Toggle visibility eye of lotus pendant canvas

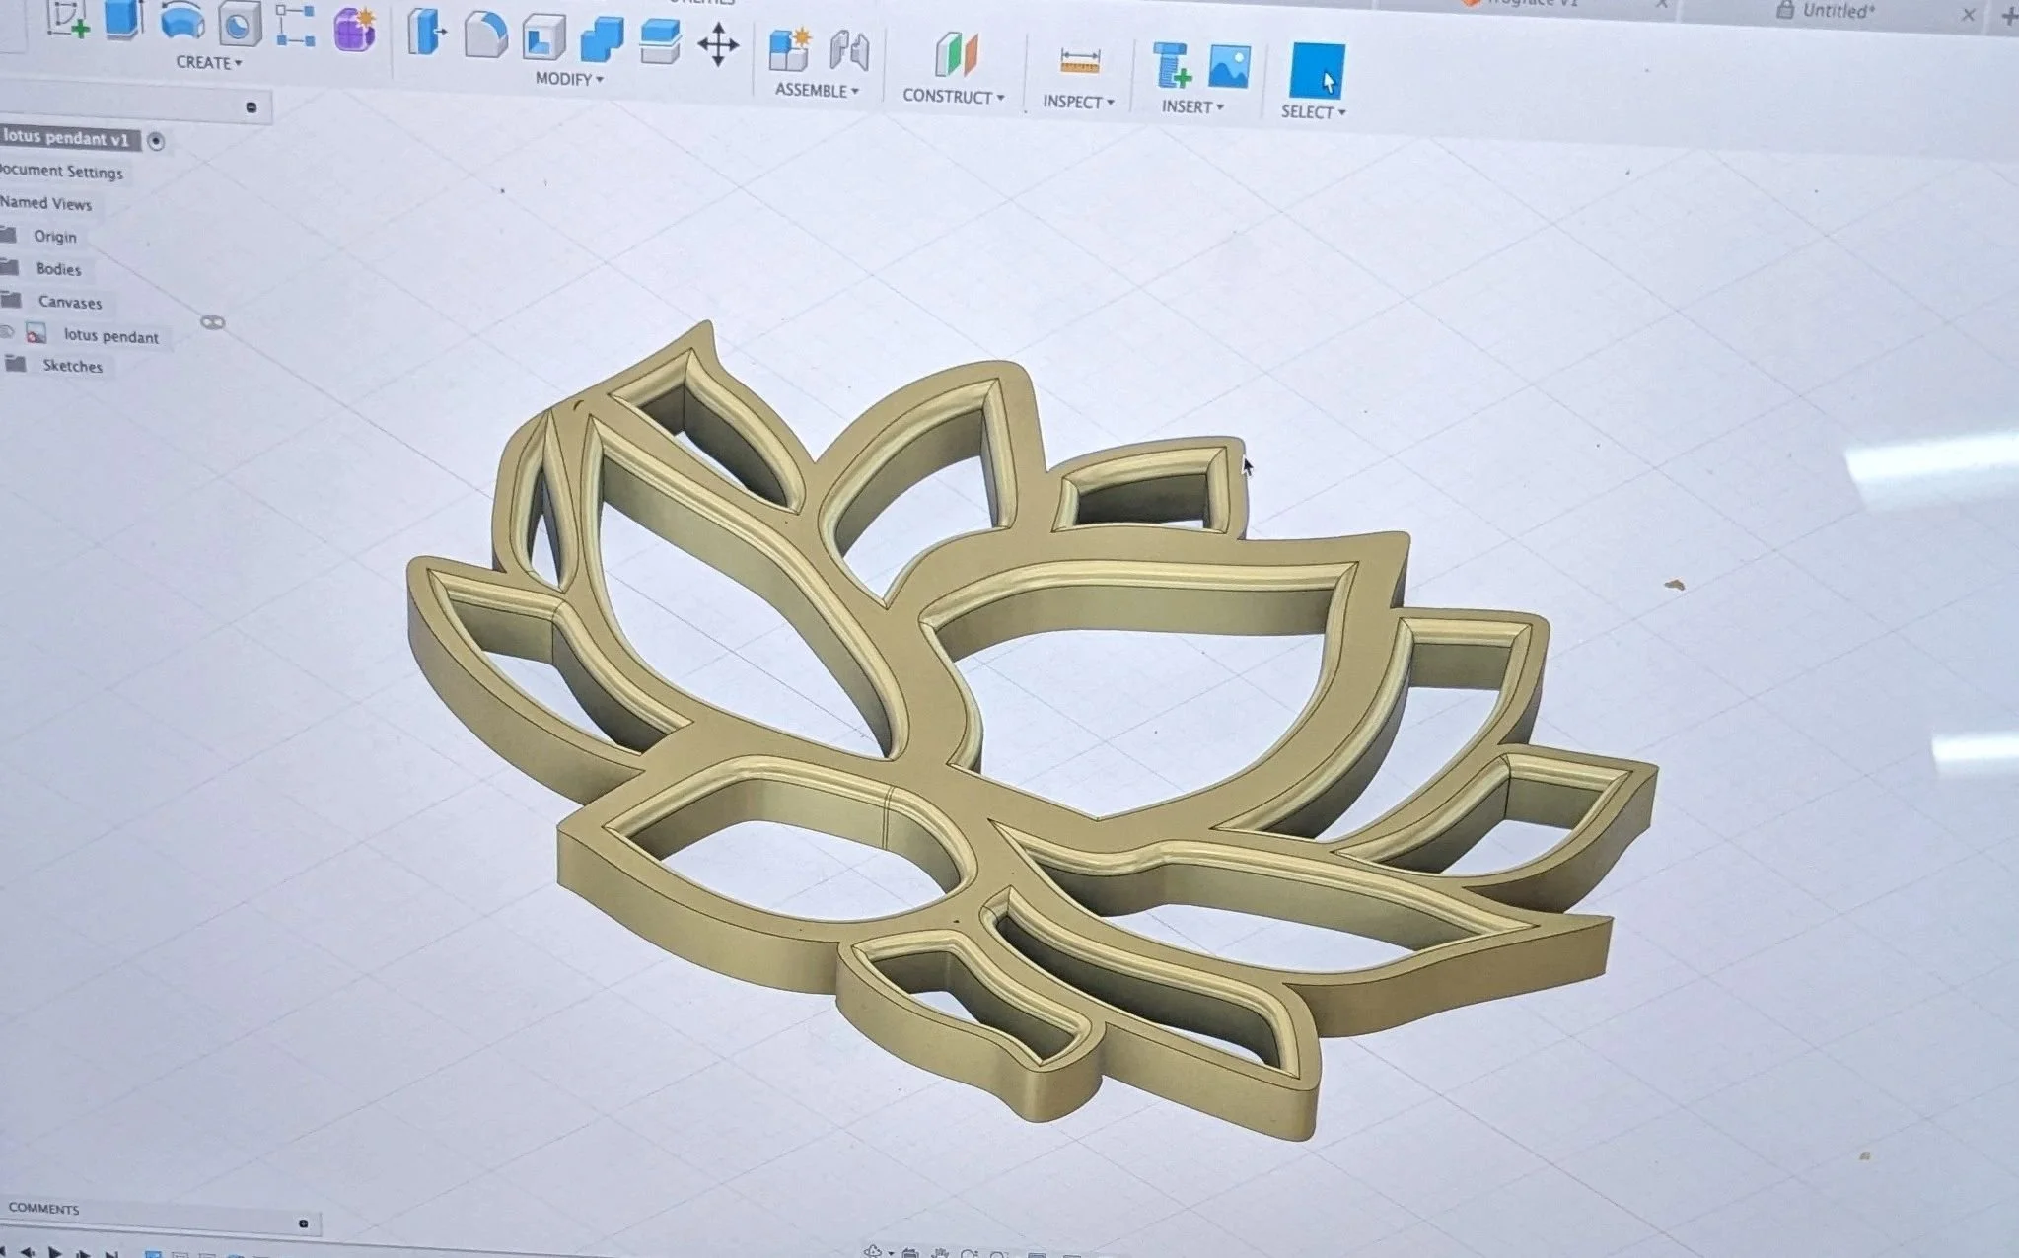(7, 332)
